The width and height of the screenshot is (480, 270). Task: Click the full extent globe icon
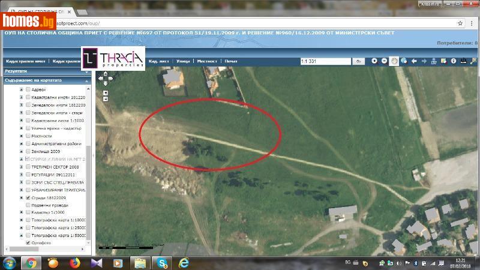click(404, 61)
